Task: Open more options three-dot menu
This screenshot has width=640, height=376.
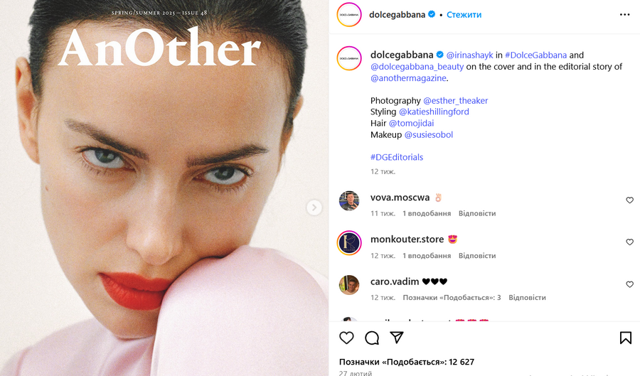Action: coord(624,15)
